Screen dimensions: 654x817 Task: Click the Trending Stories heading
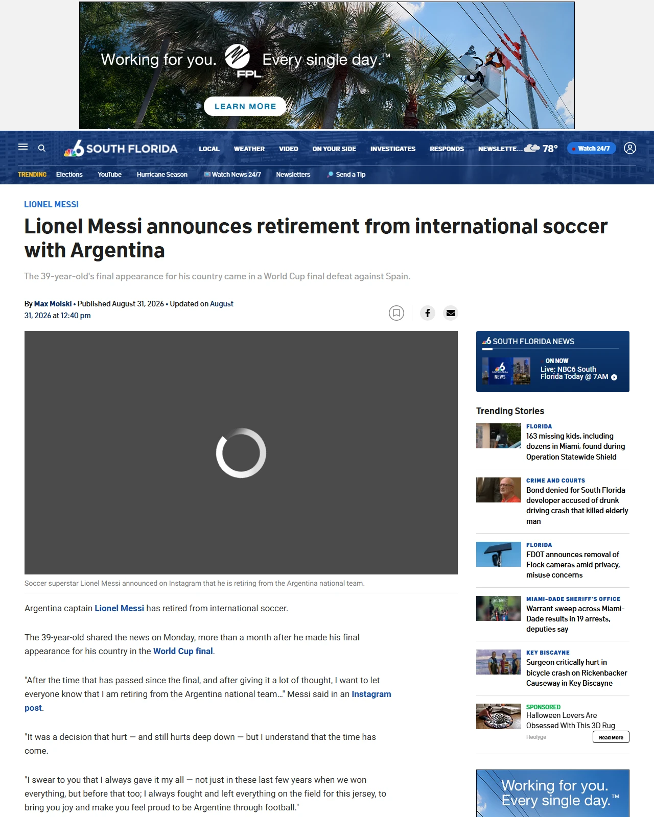click(510, 411)
